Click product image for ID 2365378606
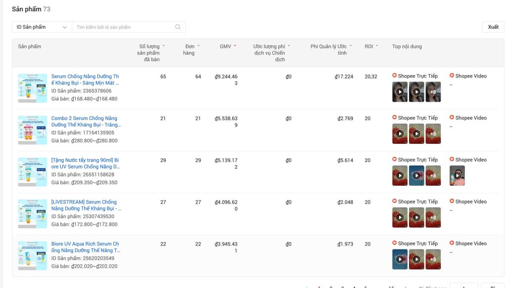The height and width of the screenshot is (288, 507). pyautogui.click(x=32, y=88)
